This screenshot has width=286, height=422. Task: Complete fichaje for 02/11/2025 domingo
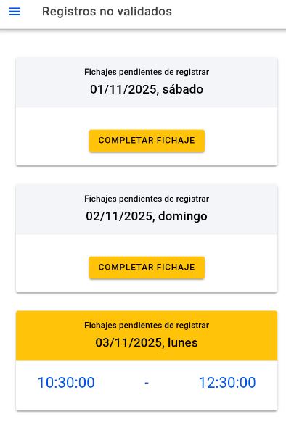pos(147,268)
